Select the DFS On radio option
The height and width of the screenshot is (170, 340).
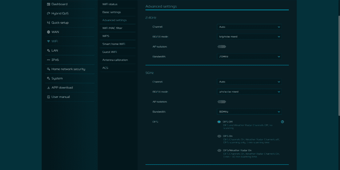click(x=219, y=136)
